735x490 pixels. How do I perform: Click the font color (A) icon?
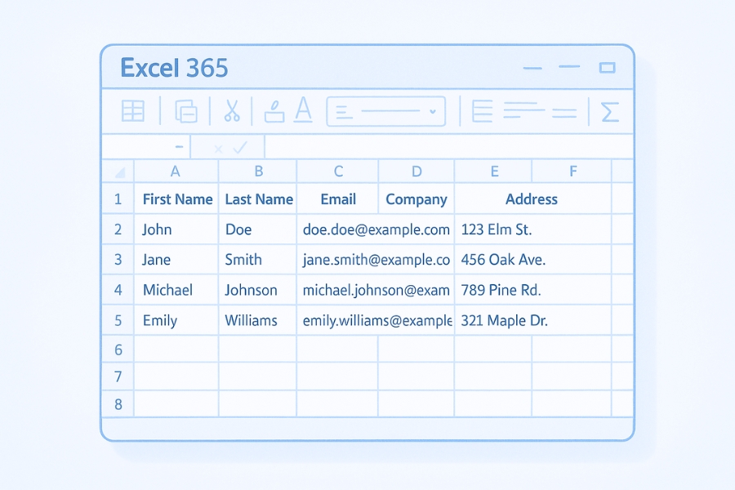pyautogui.click(x=303, y=111)
